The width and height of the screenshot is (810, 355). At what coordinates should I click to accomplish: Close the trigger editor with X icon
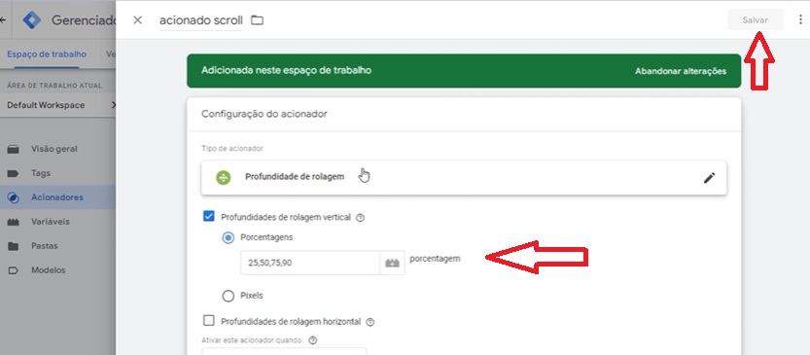click(x=137, y=20)
